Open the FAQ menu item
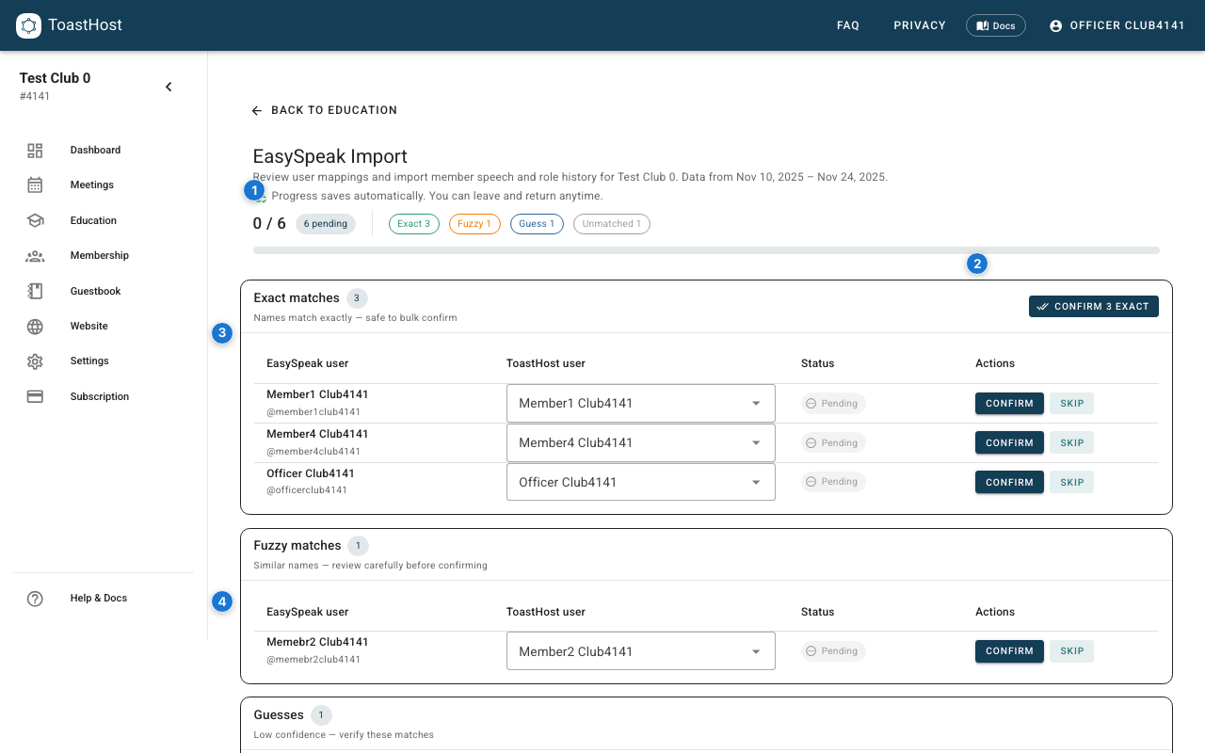1205x753 pixels. [x=848, y=25]
